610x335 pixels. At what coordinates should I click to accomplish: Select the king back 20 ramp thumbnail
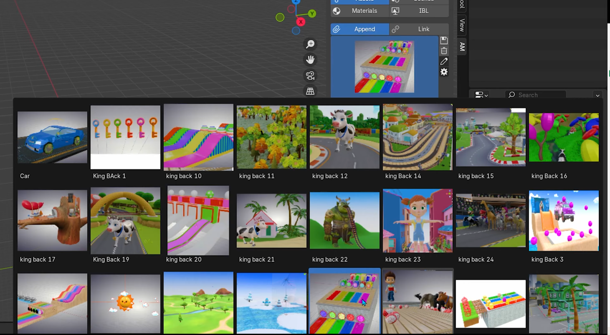[x=198, y=220]
